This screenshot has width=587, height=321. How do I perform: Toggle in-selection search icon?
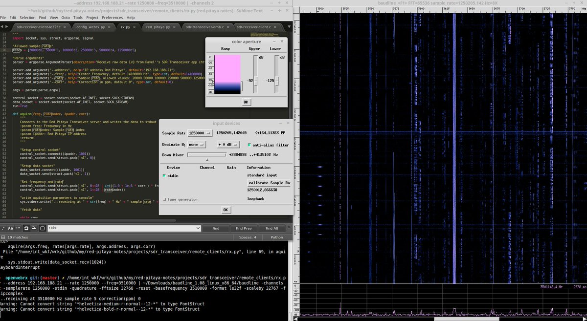pyautogui.click(x=34, y=228)
